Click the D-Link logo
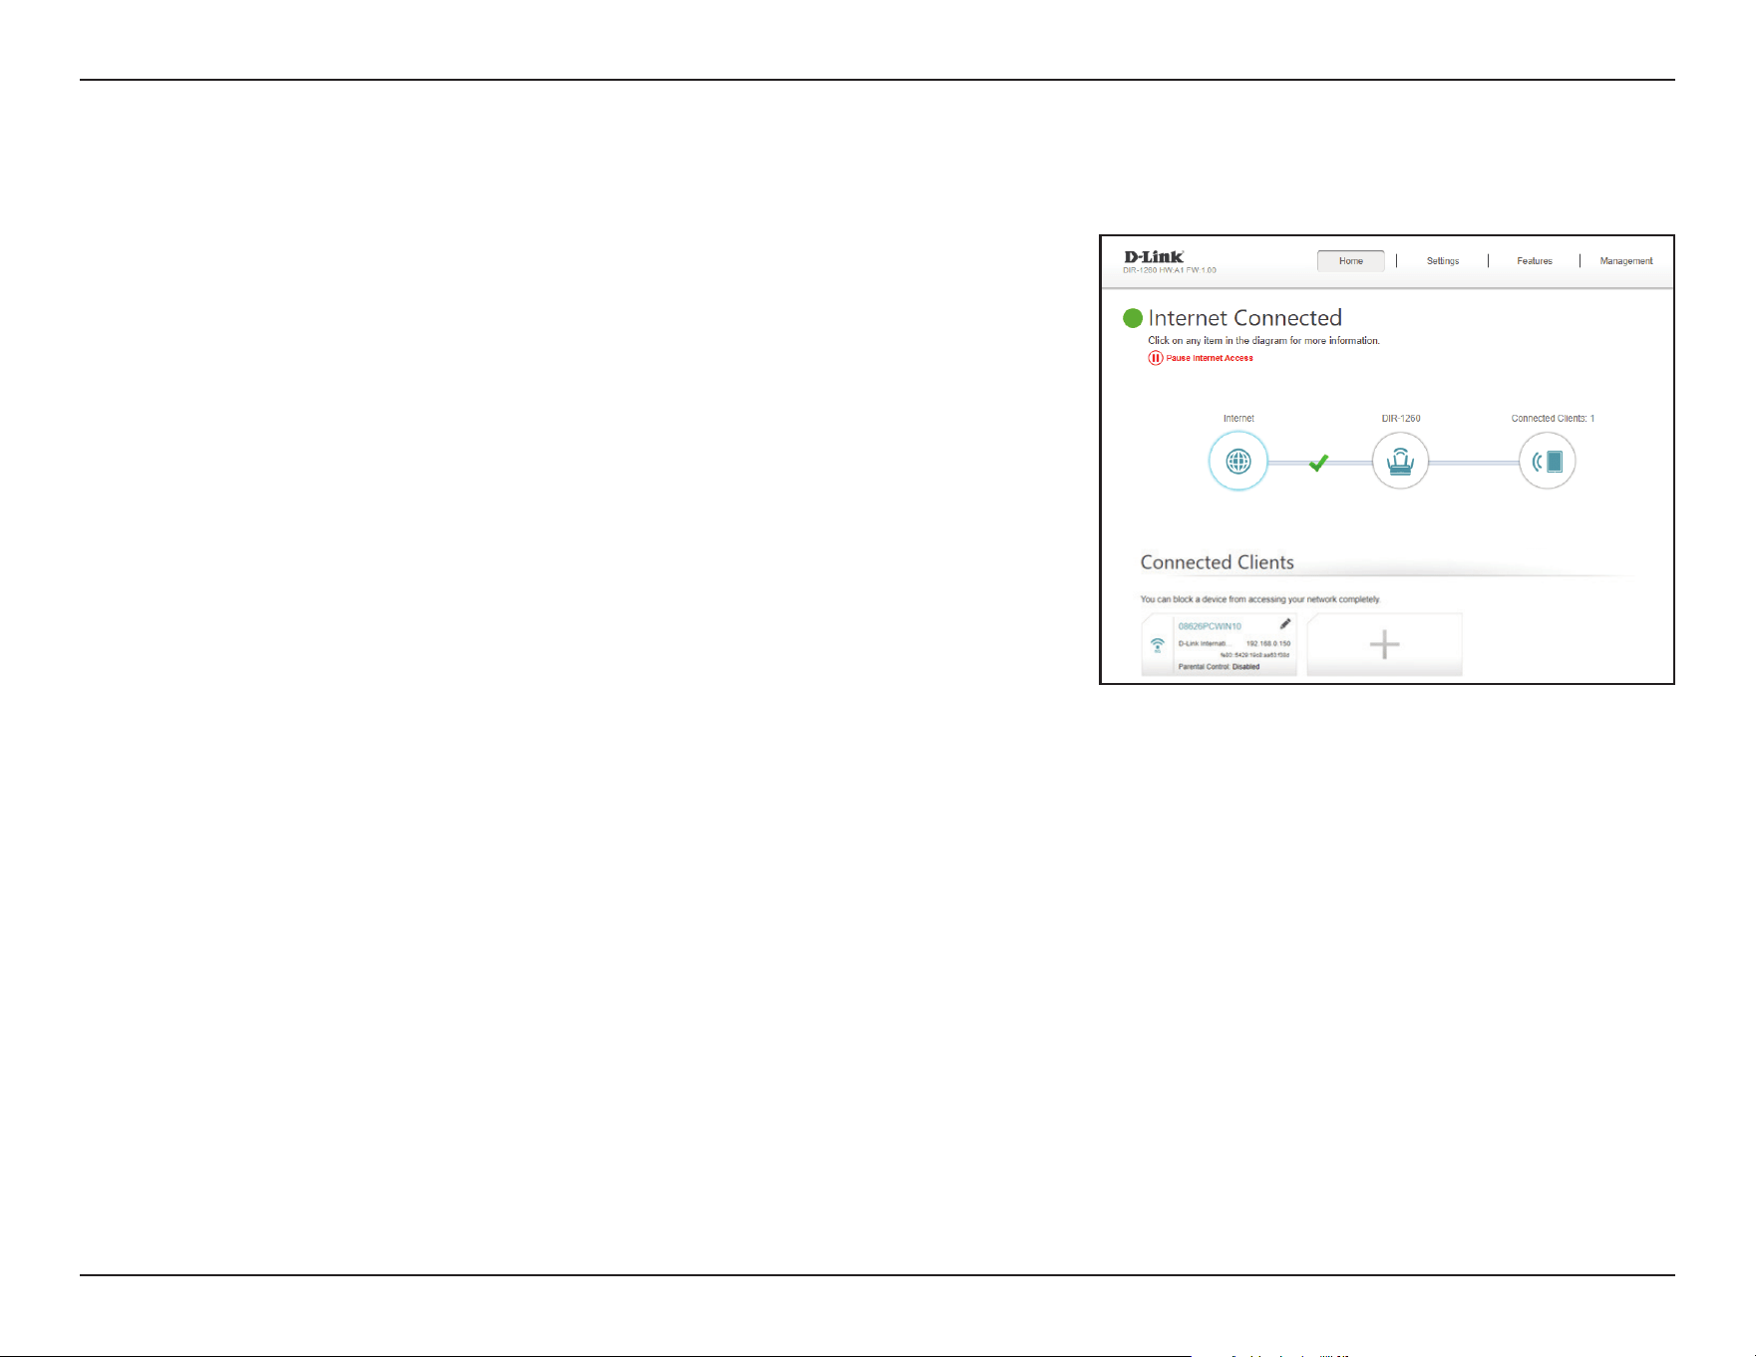The image size is (1756, 1357). (x=1154, y=256)
